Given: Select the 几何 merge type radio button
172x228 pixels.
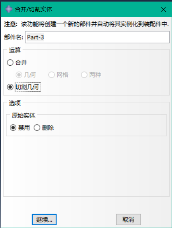Looking at the screenshot, I should pyautogui.click(x=19, y=75).
